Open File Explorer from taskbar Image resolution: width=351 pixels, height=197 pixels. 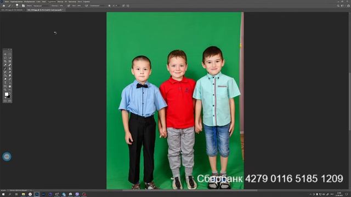coord(23,194)
